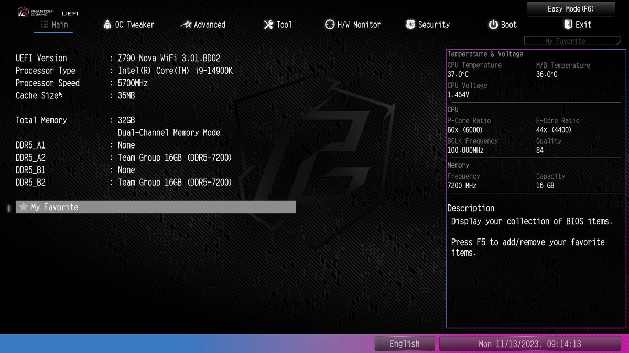Click the My Favorite star icon
This screenshot has height=353, width=629.
23,207
